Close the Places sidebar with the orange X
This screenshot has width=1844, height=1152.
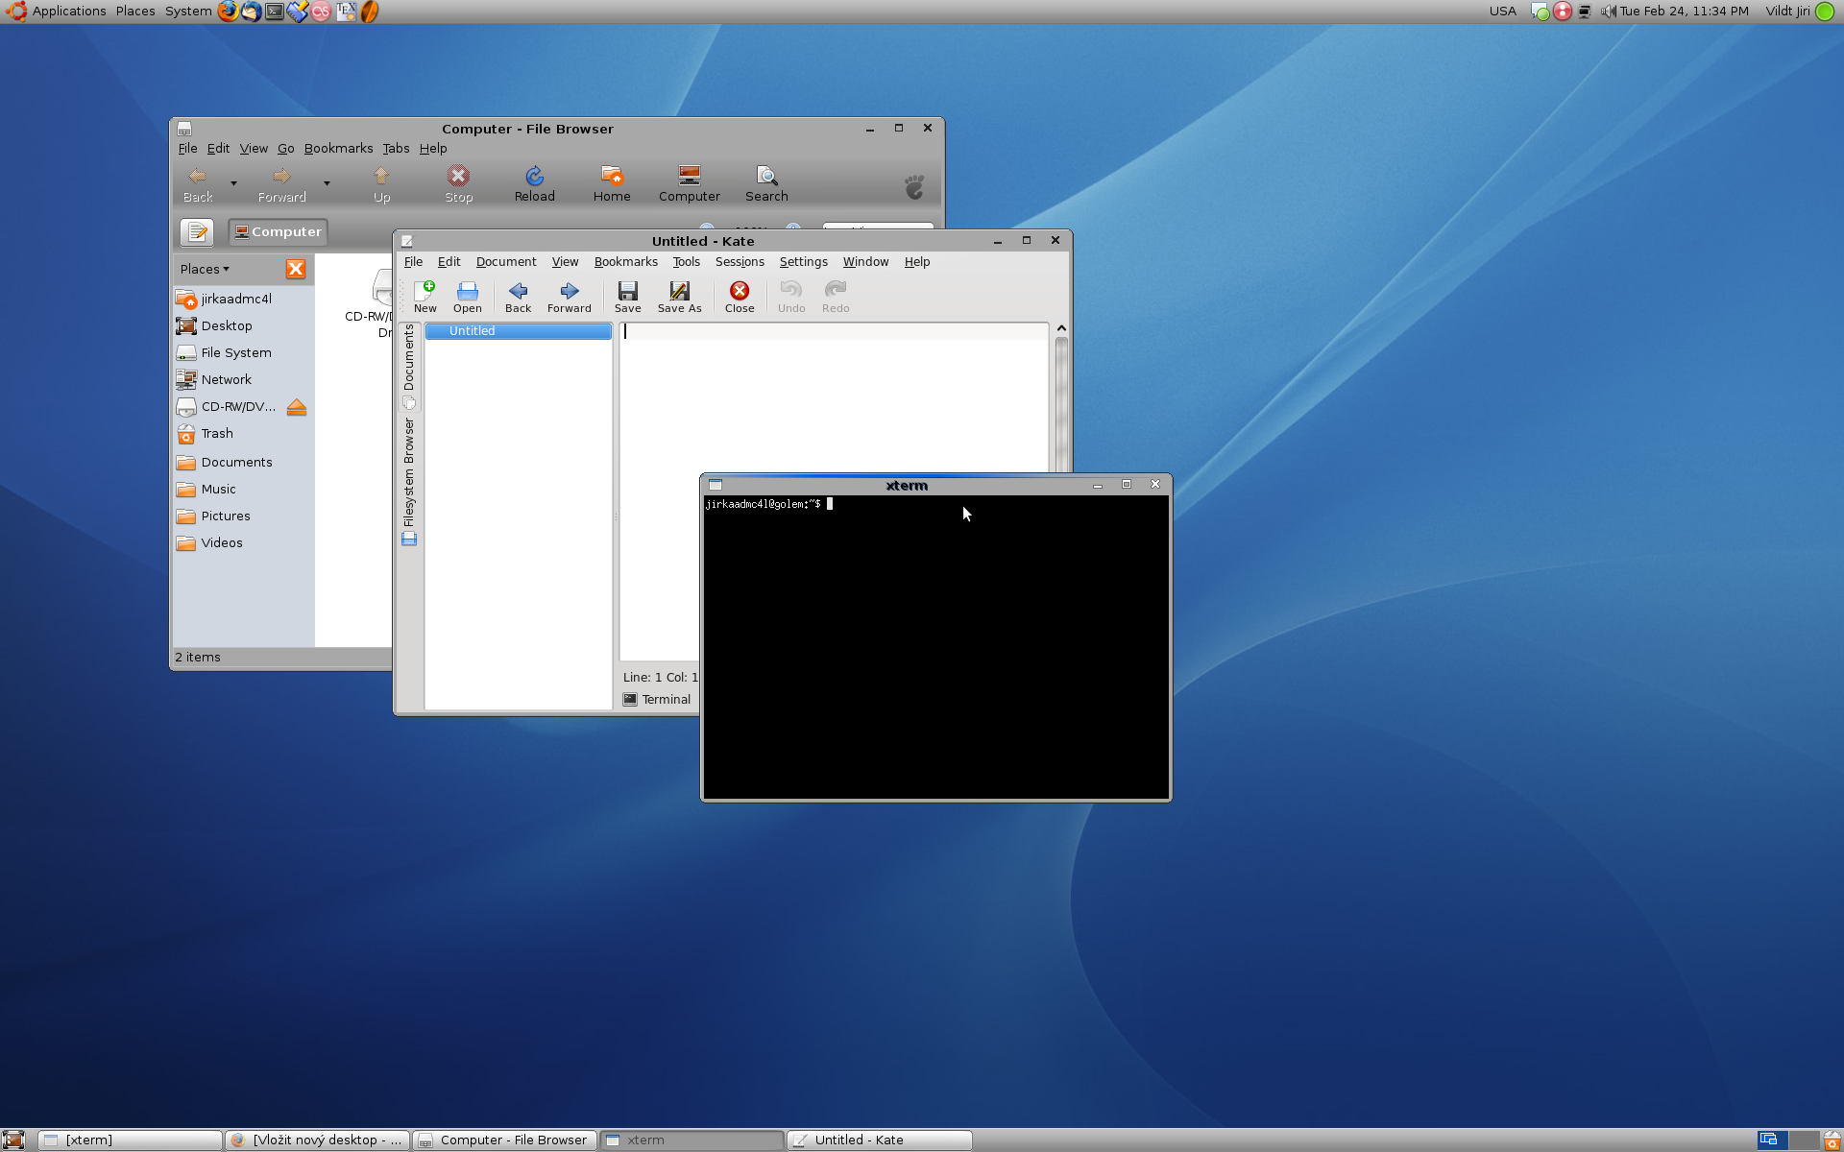(x=296, y=269)
